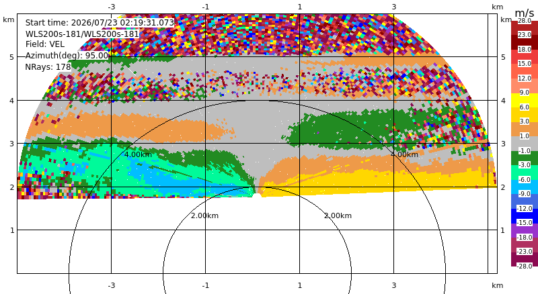Select the Field: VEL label
This screenshot has height=294, width=538.
pos(45,44)
